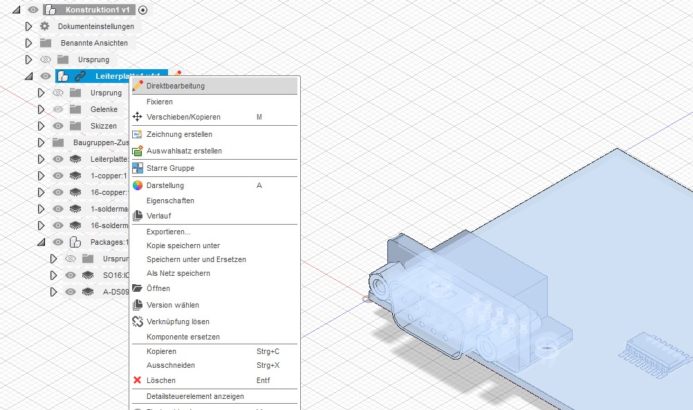Toggle visibility of Konstruktion1 v1

(33, 10)
